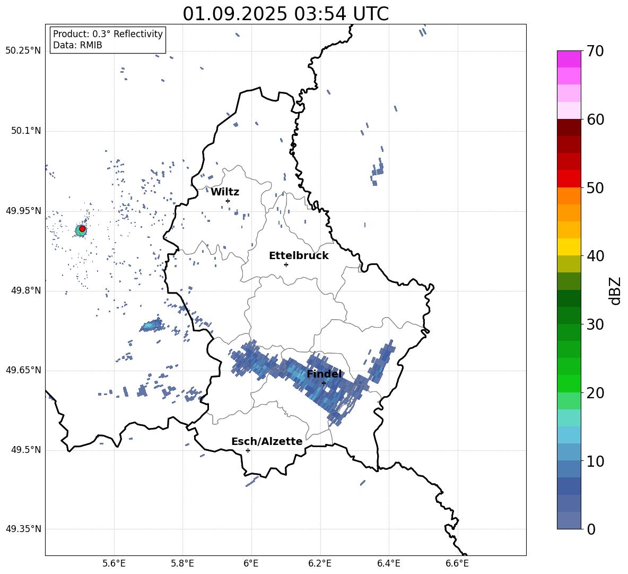Click the colorbar tick value 60
This screenshot has width=628, height=574.
[595, 119]
